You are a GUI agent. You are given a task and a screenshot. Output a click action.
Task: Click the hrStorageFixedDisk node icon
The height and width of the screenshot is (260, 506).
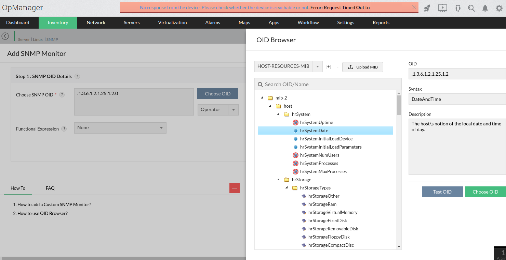point(304,220)
